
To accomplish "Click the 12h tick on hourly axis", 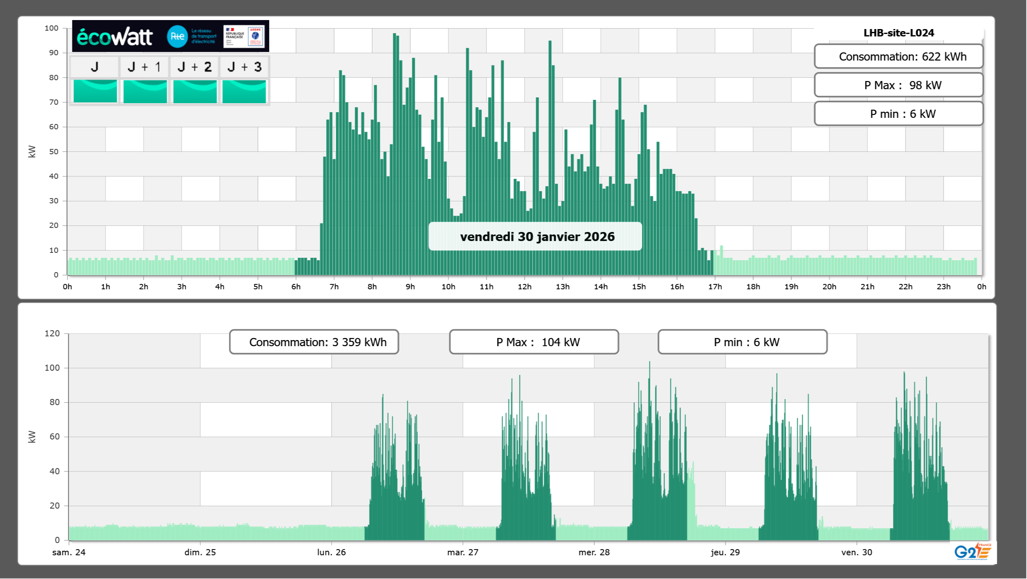I will [524, 287].
